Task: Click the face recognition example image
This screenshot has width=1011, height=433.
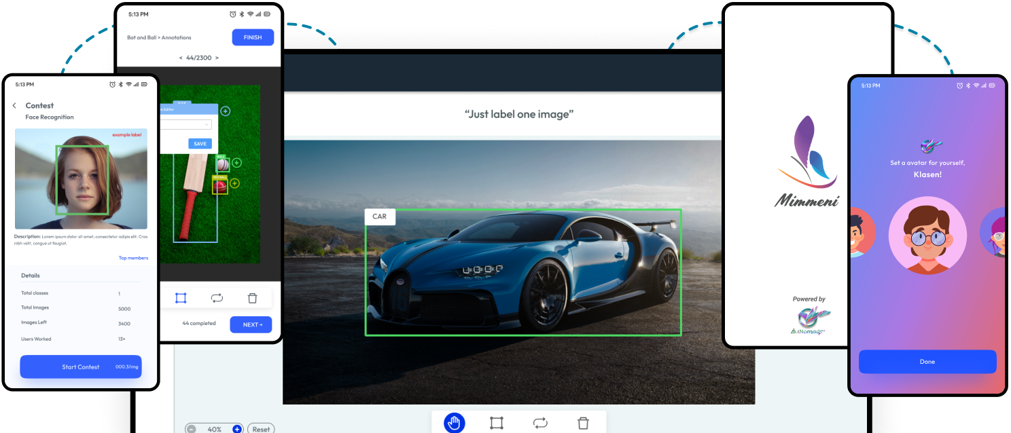Action: (81, 178)
